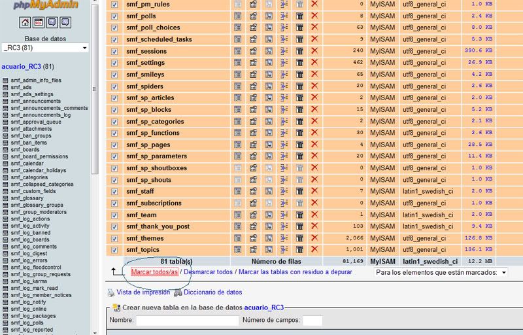Select smf_attachments in sidebar

[31, 128]
